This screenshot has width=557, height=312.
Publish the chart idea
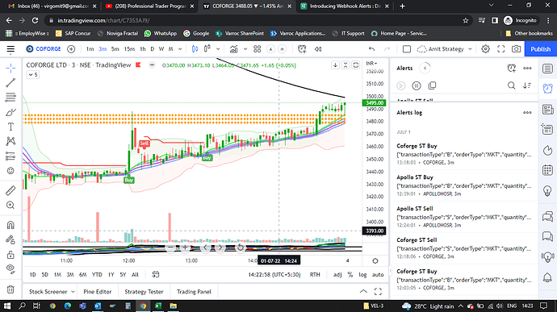540,49
